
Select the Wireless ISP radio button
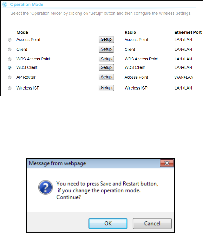click(x=10, y=88)
